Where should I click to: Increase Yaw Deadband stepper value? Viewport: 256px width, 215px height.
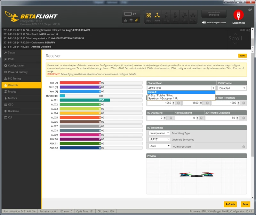(197, 117)
